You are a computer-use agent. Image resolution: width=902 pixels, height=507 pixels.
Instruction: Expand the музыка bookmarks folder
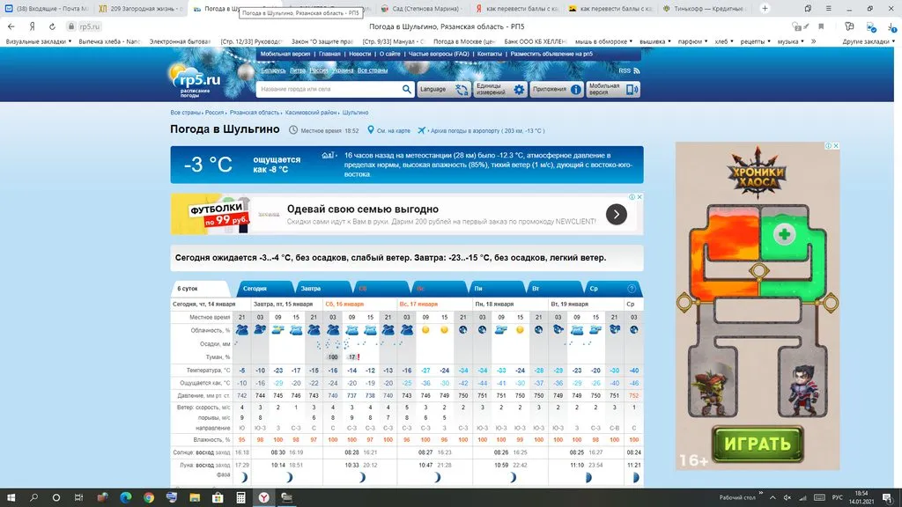[x=791, y=41]
